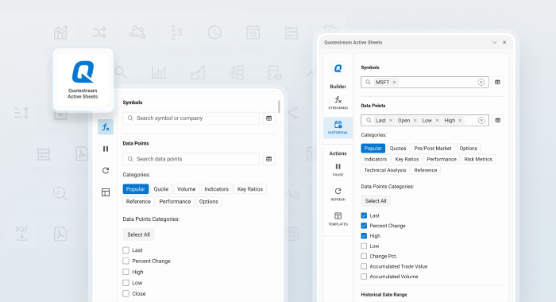The width and height of the screenshot is (556, 302).
Task: Uncheck High in right panel
Action: point(364,235)
